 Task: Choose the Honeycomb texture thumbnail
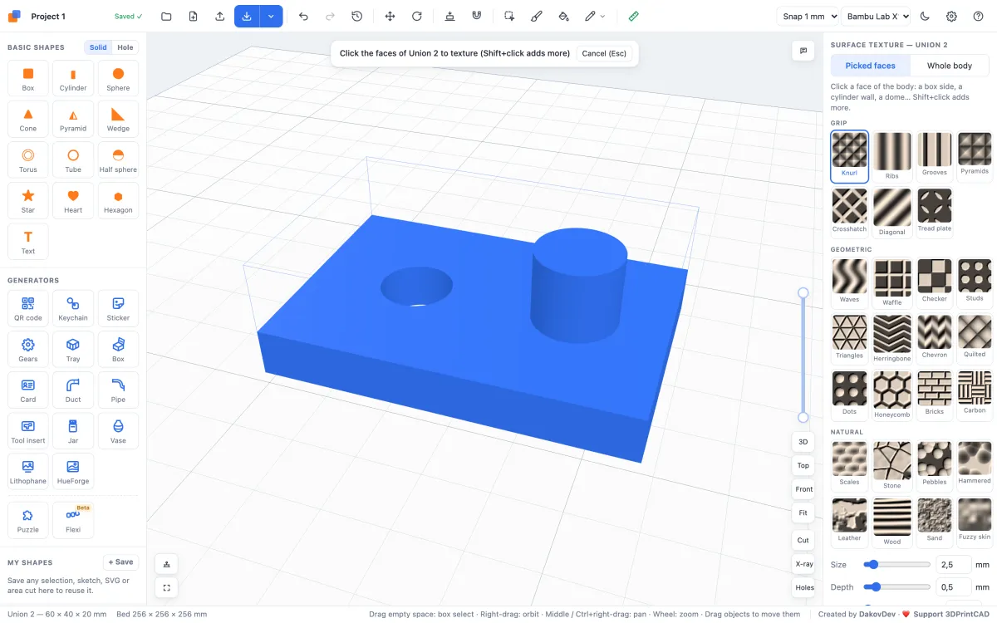891,395
